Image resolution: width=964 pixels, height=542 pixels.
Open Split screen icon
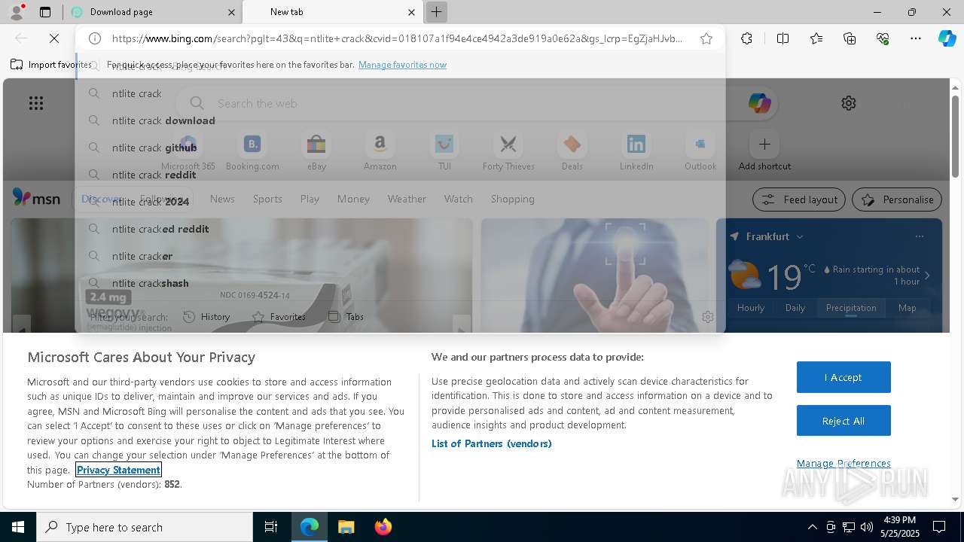click(x=782, y=38)
